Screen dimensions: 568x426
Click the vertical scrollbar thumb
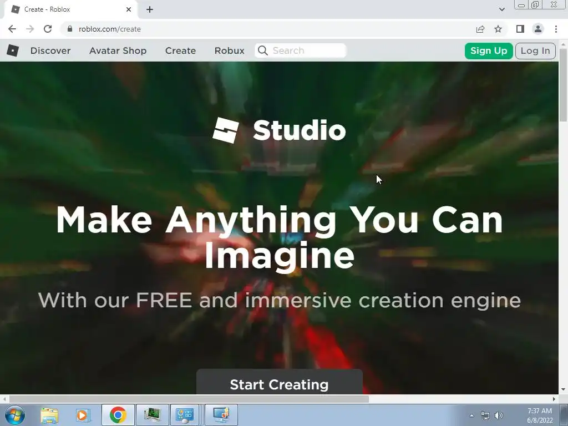coord(564,86)
